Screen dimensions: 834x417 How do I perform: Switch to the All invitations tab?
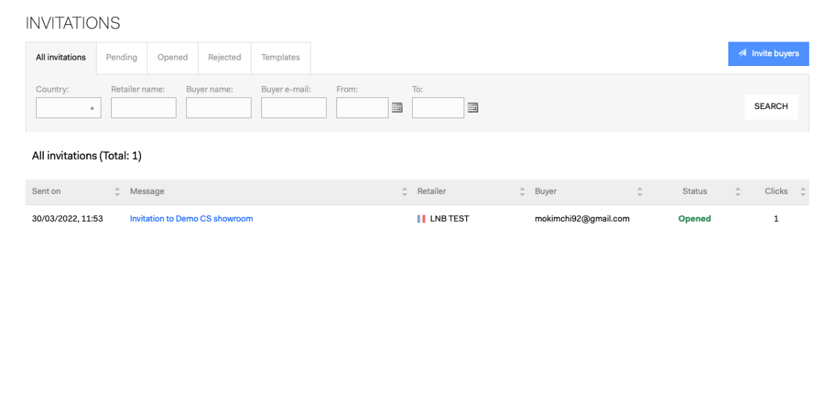pos(61,58)
